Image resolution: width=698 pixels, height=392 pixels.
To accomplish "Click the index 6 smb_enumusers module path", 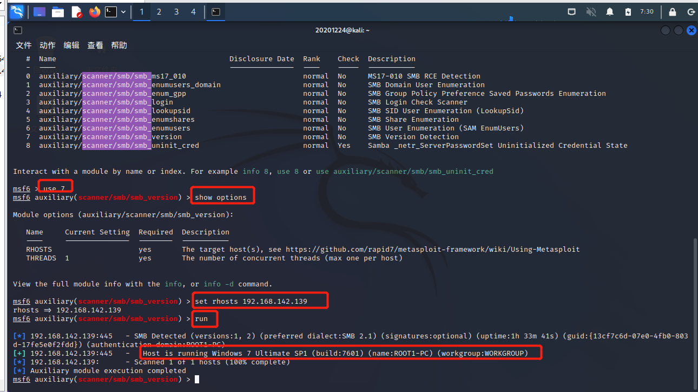I will pyautogui.click(x=115, y=128).
